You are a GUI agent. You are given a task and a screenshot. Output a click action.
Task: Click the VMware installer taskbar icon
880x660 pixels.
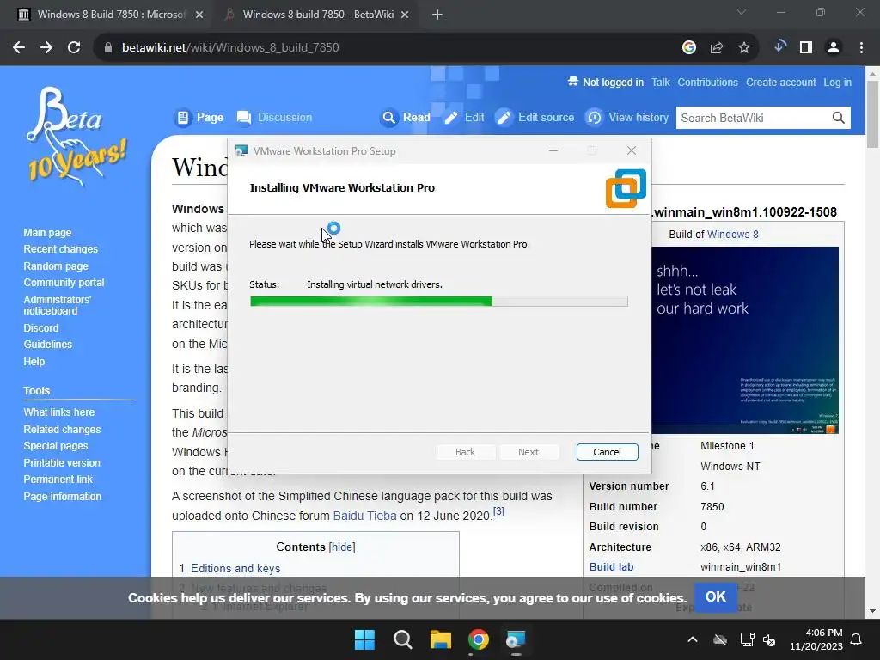pyautogui.click(x=516, y=639)
